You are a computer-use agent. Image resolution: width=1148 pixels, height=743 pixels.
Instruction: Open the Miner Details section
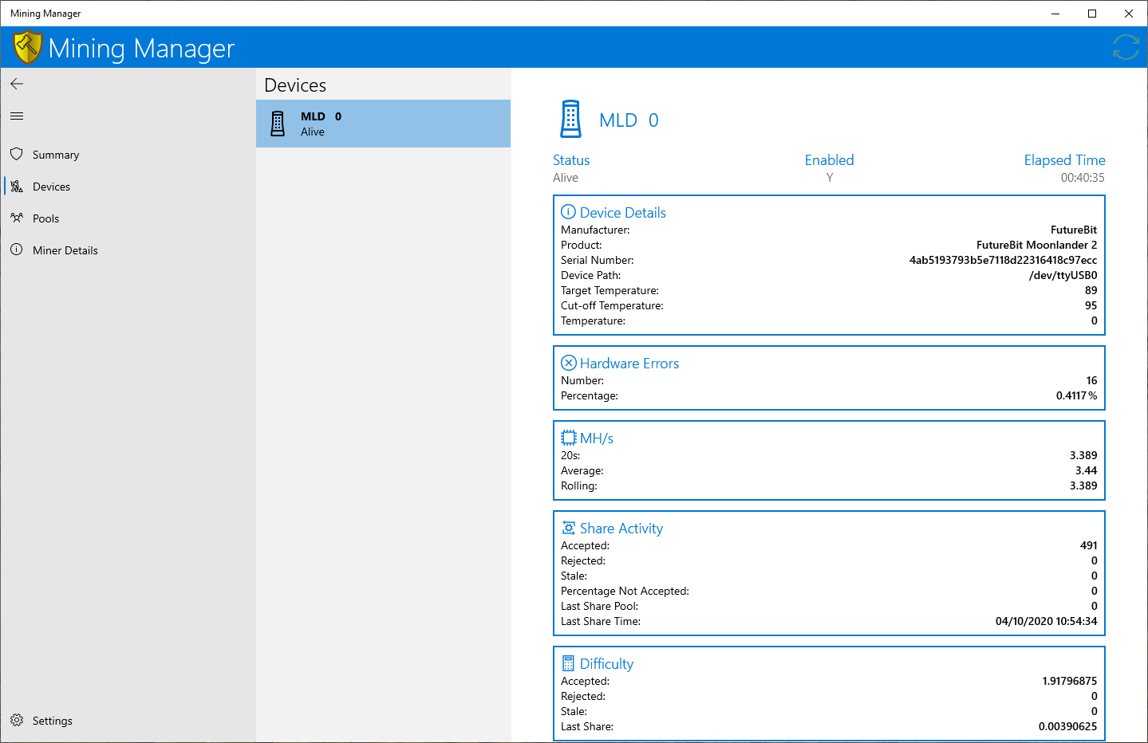click(x=65, y=250)
